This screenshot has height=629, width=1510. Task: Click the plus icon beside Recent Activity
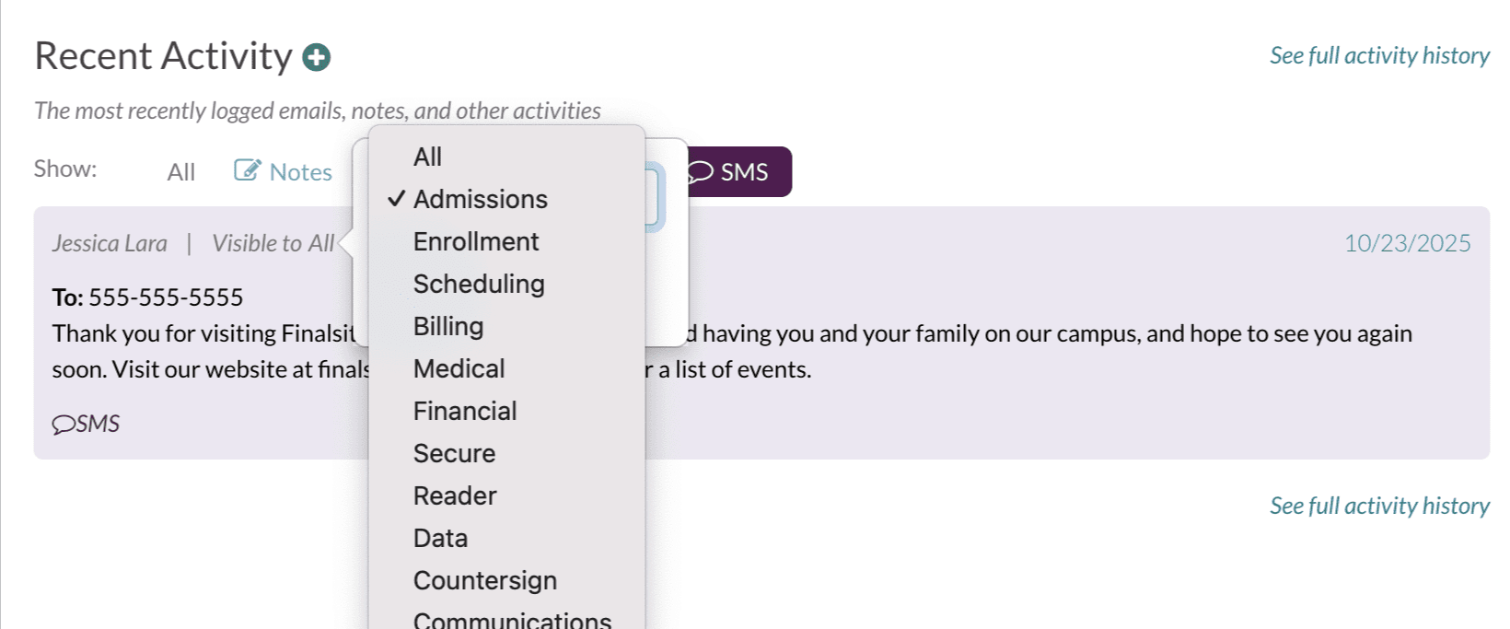tap(317, 56)
